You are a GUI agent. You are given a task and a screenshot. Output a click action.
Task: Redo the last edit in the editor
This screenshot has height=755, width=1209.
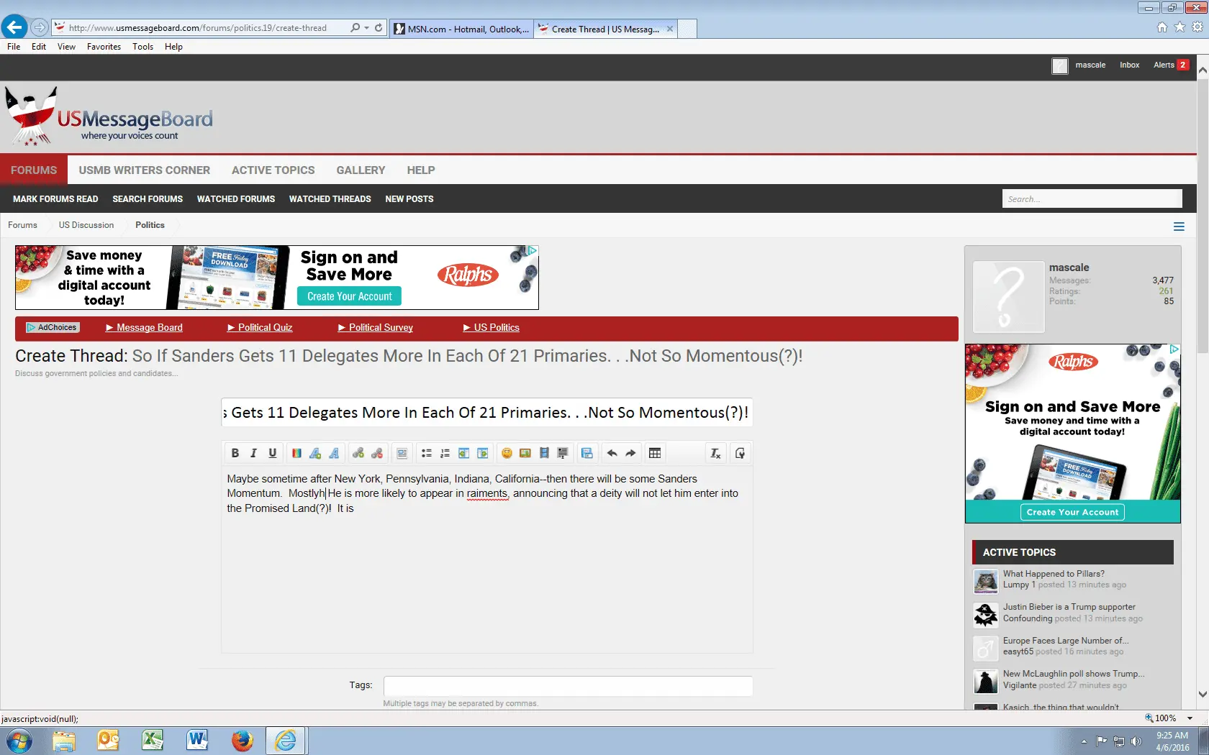tap(630, 453)
